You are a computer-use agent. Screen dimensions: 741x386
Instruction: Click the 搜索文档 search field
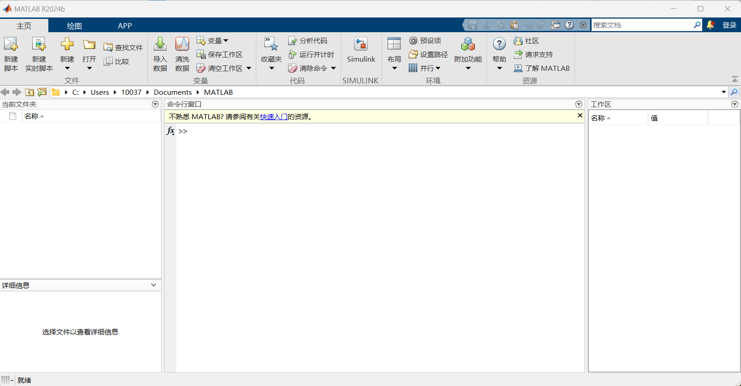tap(642, 25)
